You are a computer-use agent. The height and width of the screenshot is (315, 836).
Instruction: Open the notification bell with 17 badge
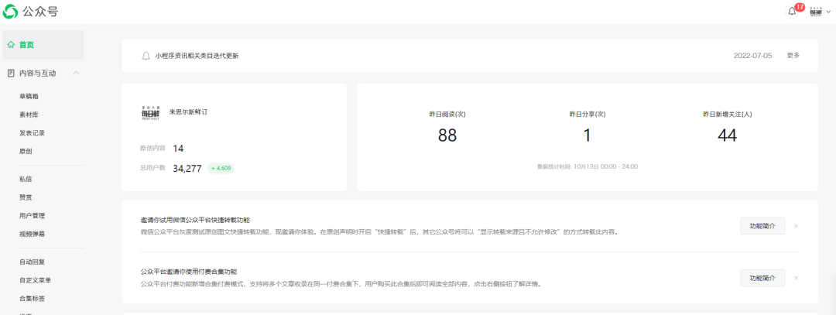[793, 11]
